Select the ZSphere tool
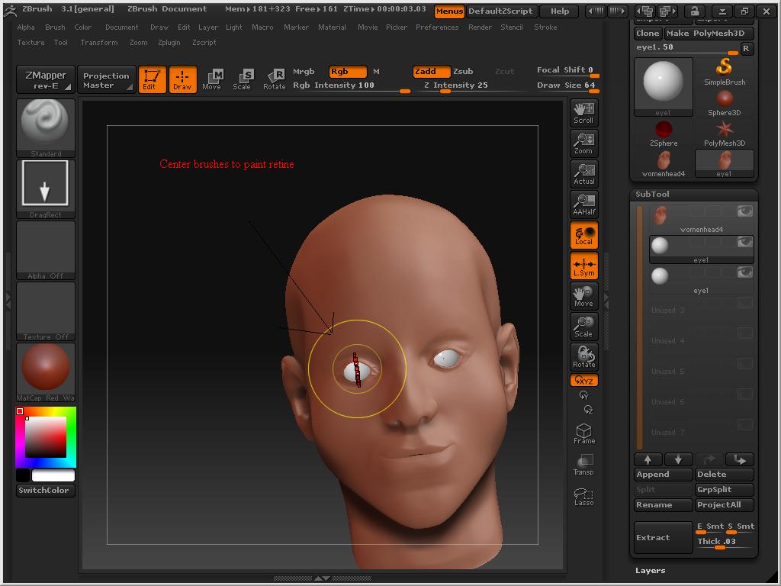The width and height of the screenshot is (781, 586). tap(663, 130)
